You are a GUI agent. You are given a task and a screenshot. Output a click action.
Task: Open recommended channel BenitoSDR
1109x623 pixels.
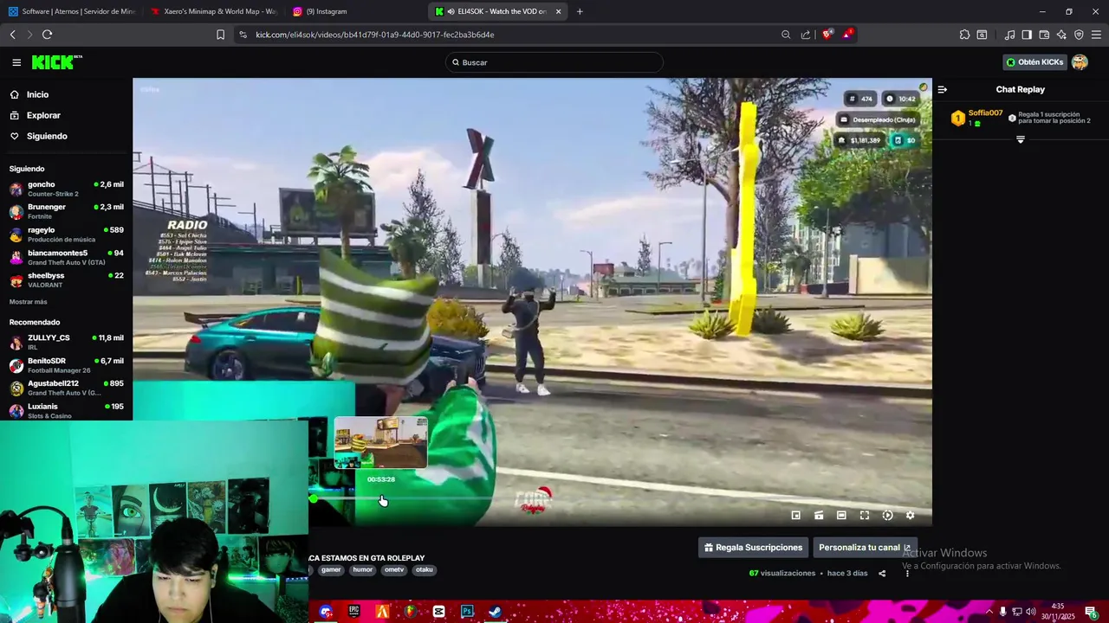coord(66,364)
